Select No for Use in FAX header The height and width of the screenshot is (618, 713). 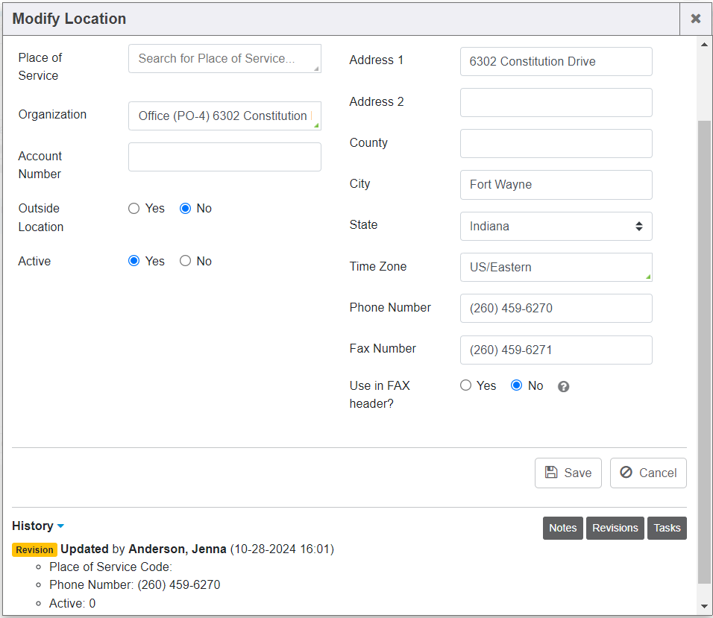516,385
